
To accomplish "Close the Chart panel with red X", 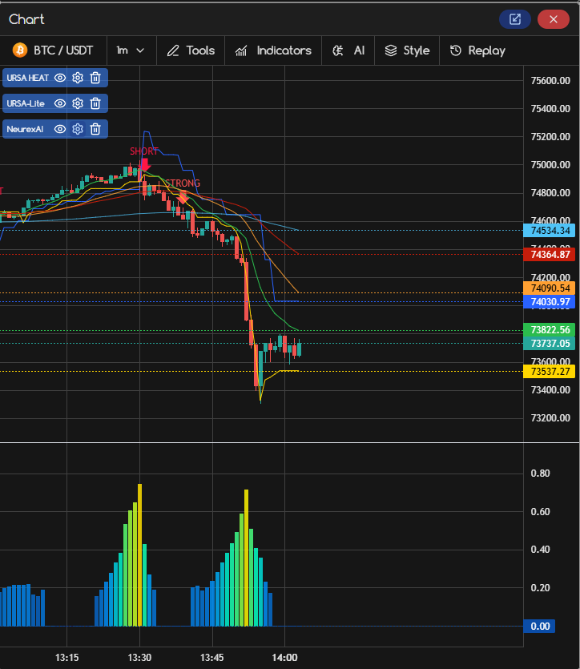I will (x=553, y=19).
